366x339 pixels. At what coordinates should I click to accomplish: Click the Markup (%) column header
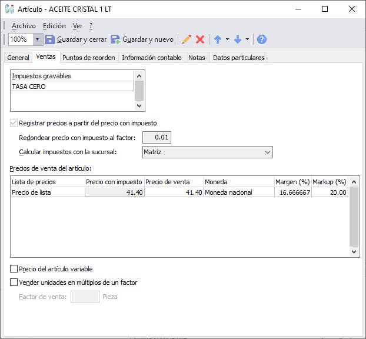(330, 182)
